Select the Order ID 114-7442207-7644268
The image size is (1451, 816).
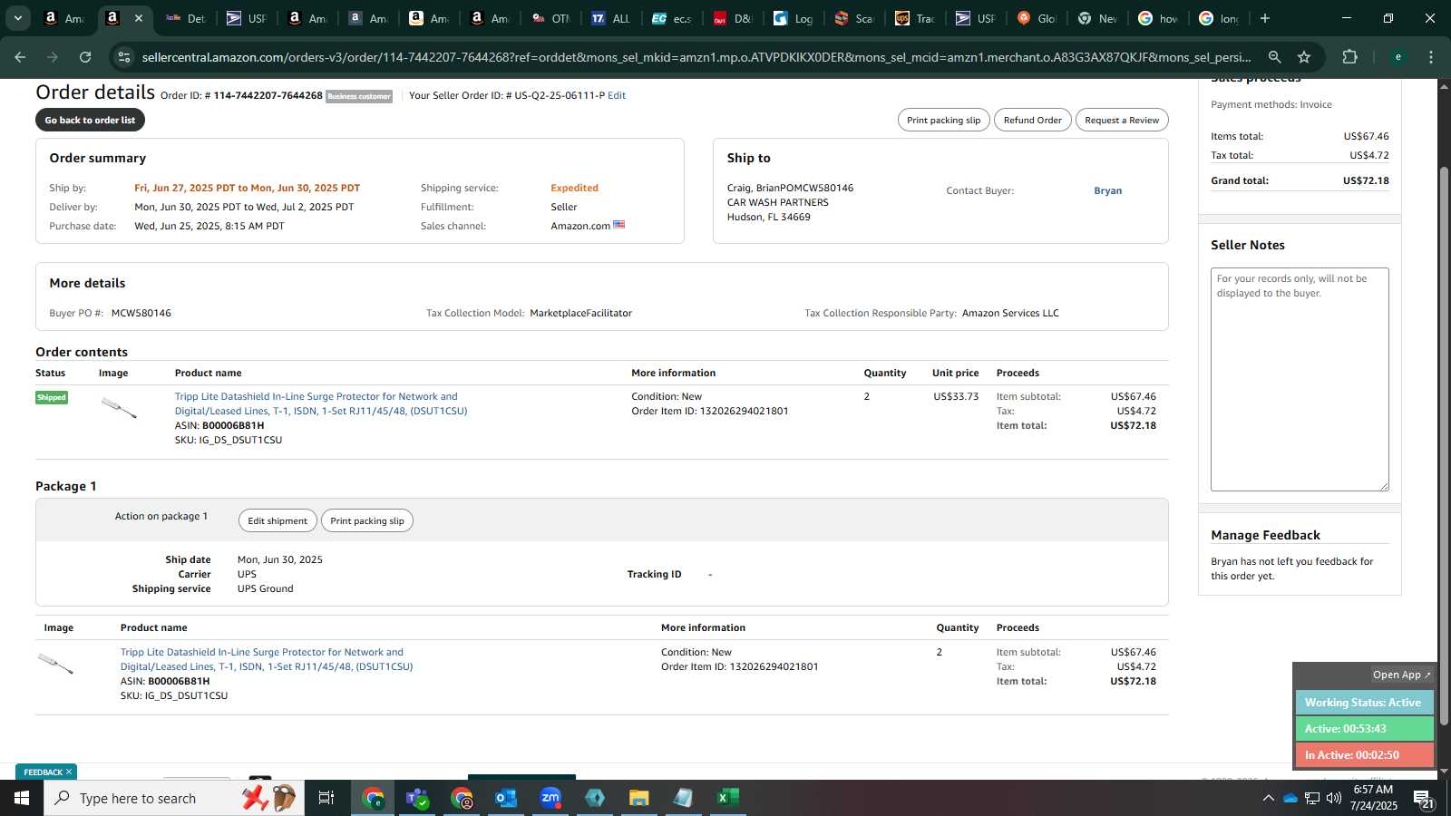tap(268, 95)
